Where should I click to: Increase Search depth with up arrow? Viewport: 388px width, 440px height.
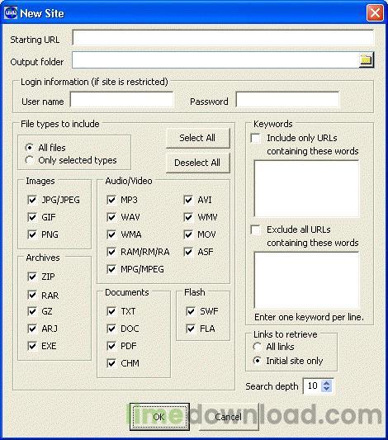[327, 383]
